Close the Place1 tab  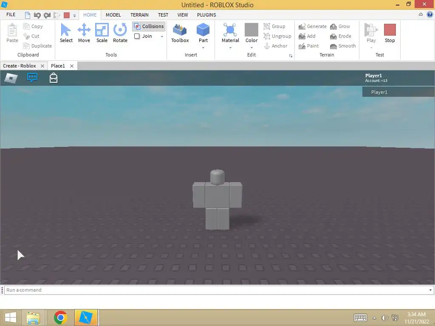(x=71, y=66)
